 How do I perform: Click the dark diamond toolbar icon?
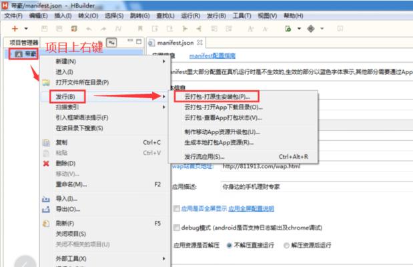tap(311, 29)
